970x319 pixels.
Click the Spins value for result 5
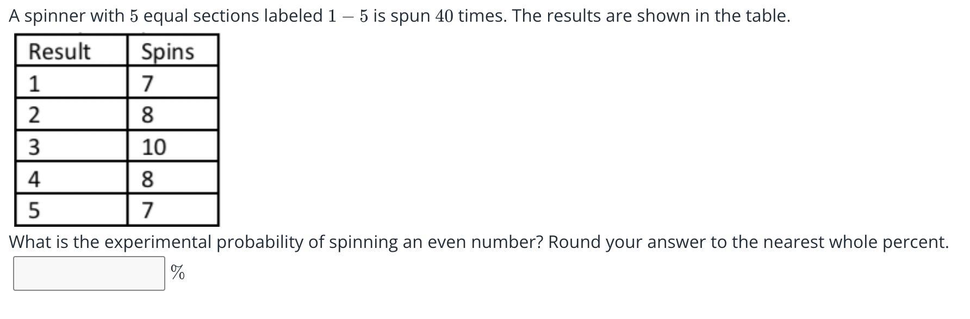click(173, 209)
